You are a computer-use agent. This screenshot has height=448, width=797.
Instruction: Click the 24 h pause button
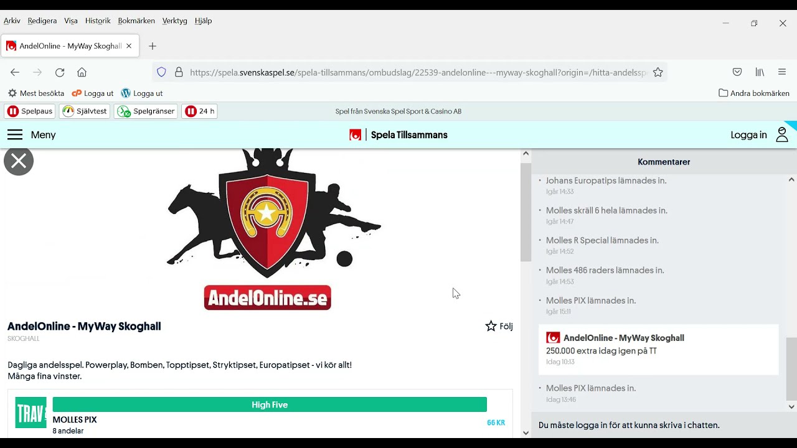[199, 111]
